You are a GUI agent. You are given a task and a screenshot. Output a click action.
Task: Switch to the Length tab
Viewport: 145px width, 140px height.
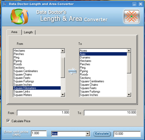[x=28, y=32]
